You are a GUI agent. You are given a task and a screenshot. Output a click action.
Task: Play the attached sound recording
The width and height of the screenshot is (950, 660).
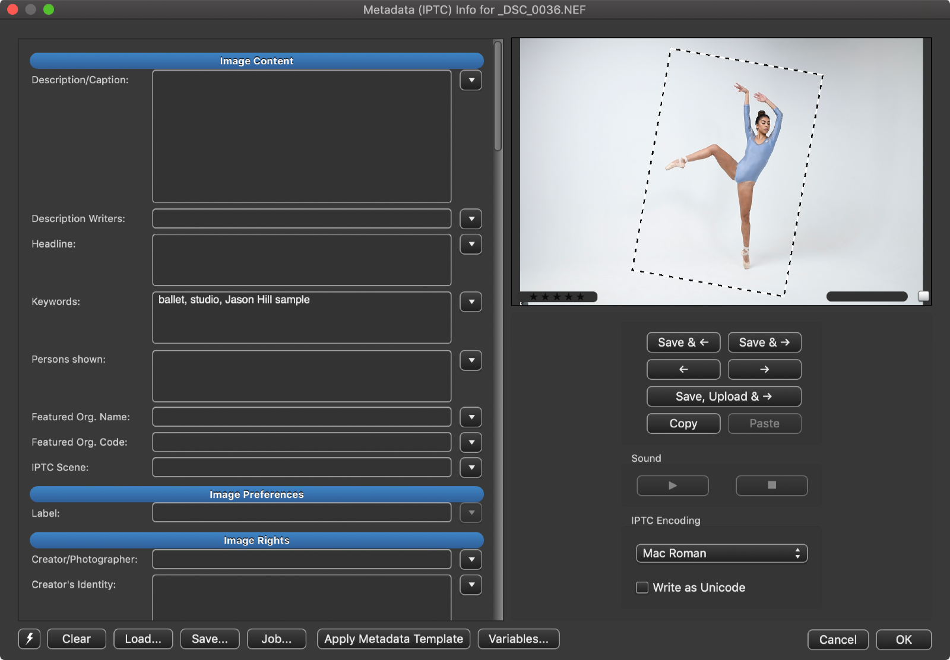(673, 486)
